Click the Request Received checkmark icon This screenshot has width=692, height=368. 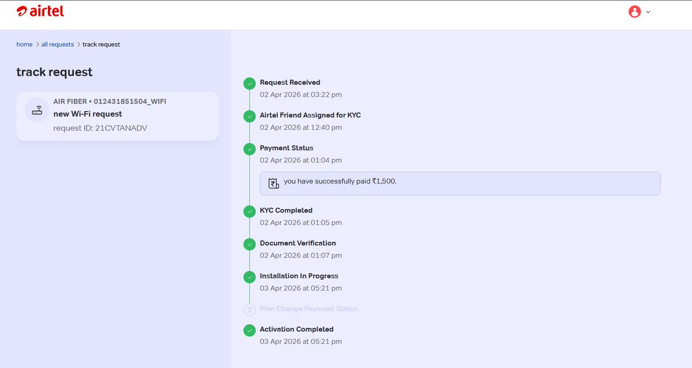click(249, 84)
